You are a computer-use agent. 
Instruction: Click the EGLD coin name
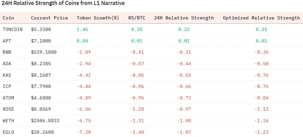tap(8, 132)
